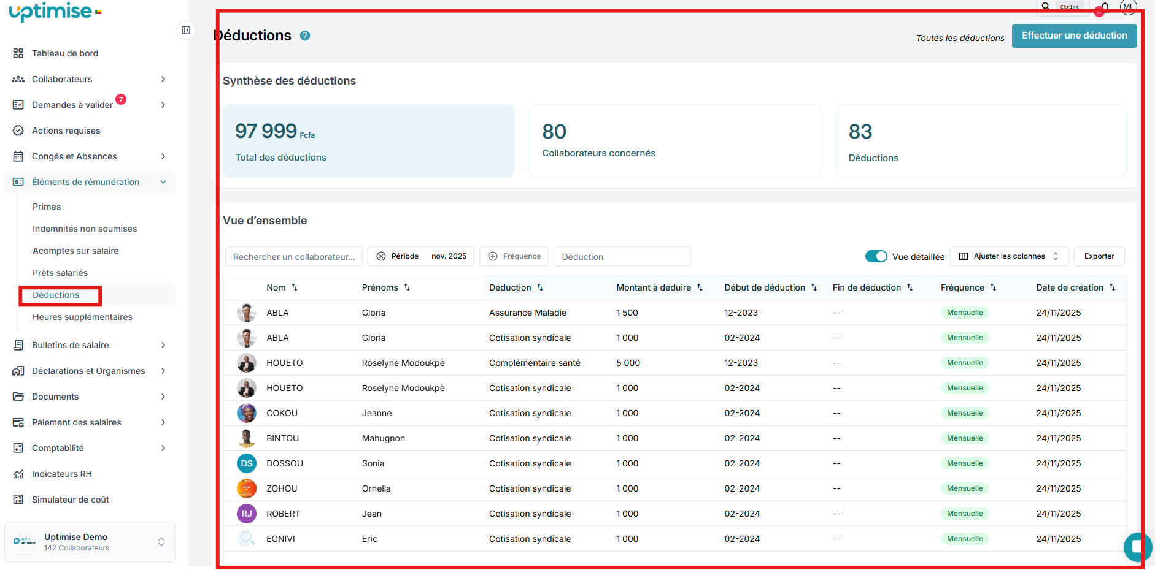Viewport: 1155px width, 570px height.
Task: Sort table by Nom column arrows
Action: [x=295, y=287]
